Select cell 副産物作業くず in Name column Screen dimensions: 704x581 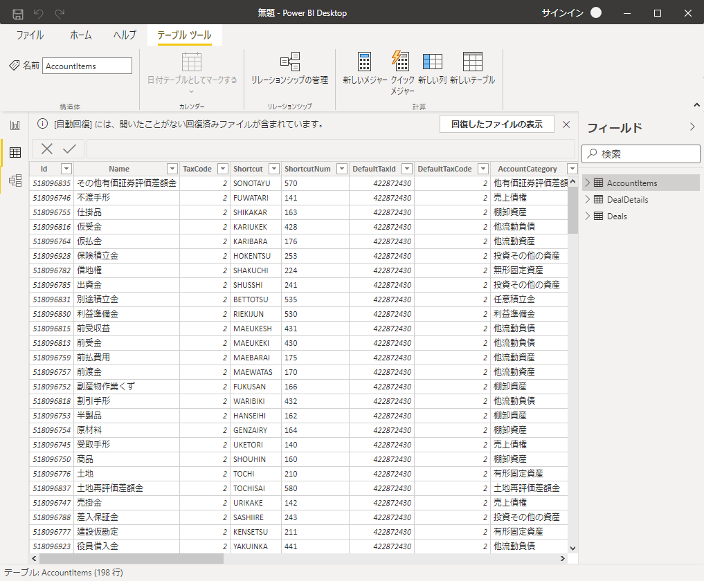click(127, 386)
